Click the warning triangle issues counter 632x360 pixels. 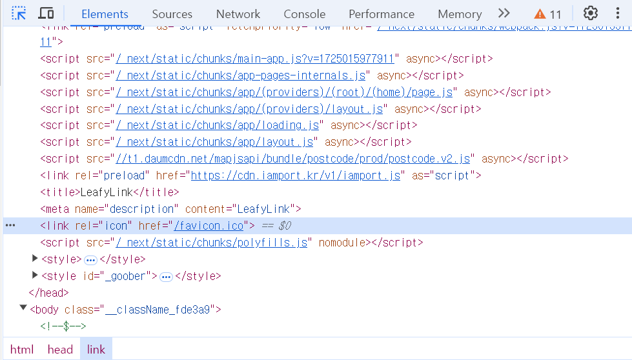547,14
